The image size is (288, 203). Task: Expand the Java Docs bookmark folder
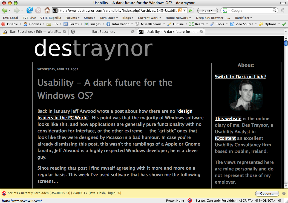pyautogui.click(x=109, y=18)
